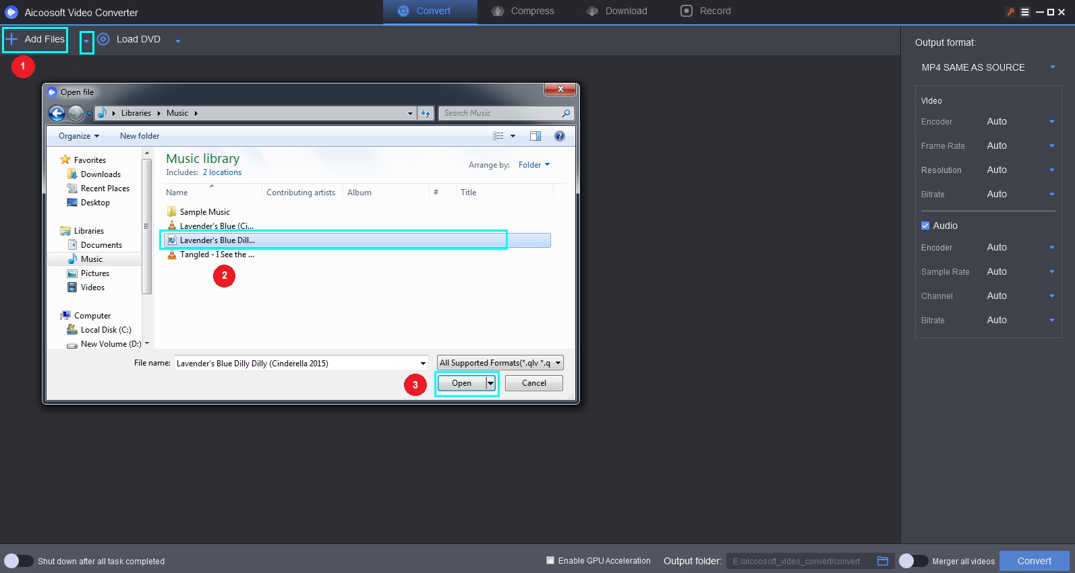This screenshot has height=573, width=1075.
Task: Click the Forward arrow in Open file dialog
Action: (76, 113)
